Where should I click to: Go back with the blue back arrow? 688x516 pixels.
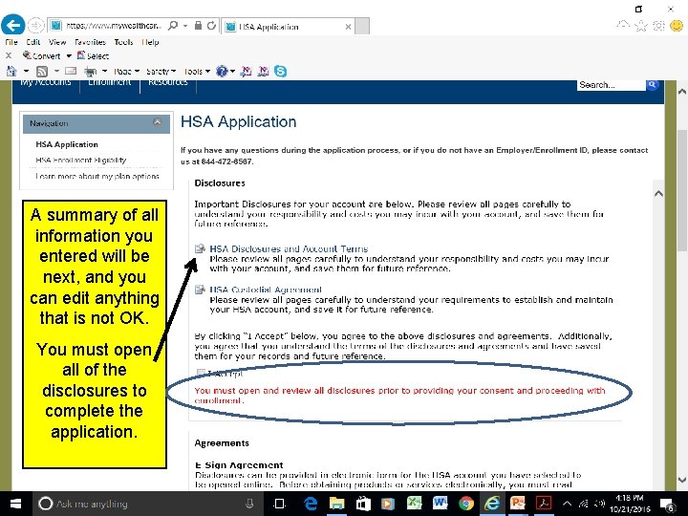[x=12, y=26]
